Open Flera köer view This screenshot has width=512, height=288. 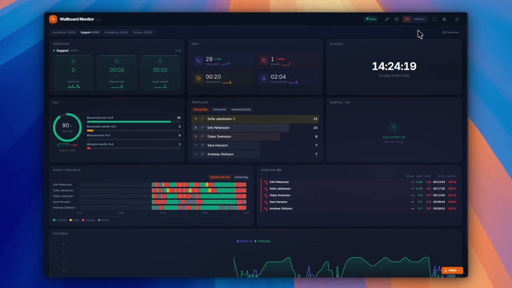coord(450,32)
